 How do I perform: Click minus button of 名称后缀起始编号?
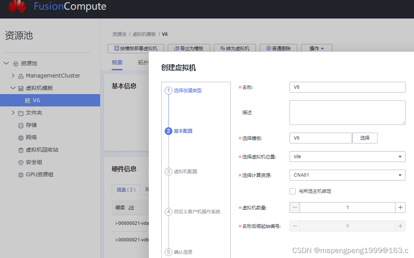(295, 226)
